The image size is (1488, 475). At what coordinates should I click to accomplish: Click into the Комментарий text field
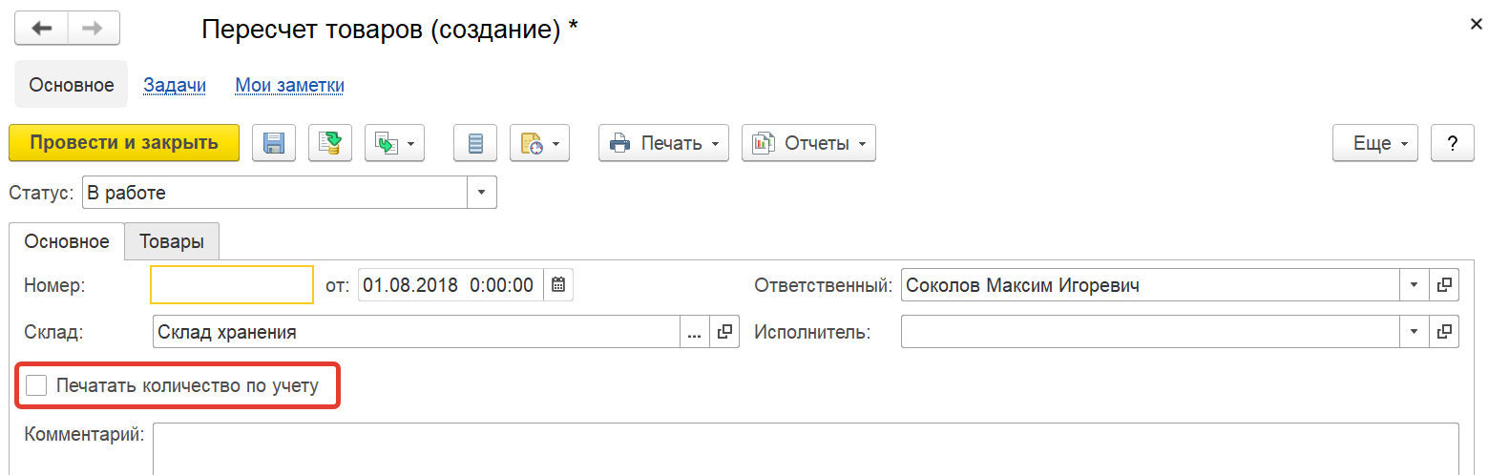pos(806,448)
